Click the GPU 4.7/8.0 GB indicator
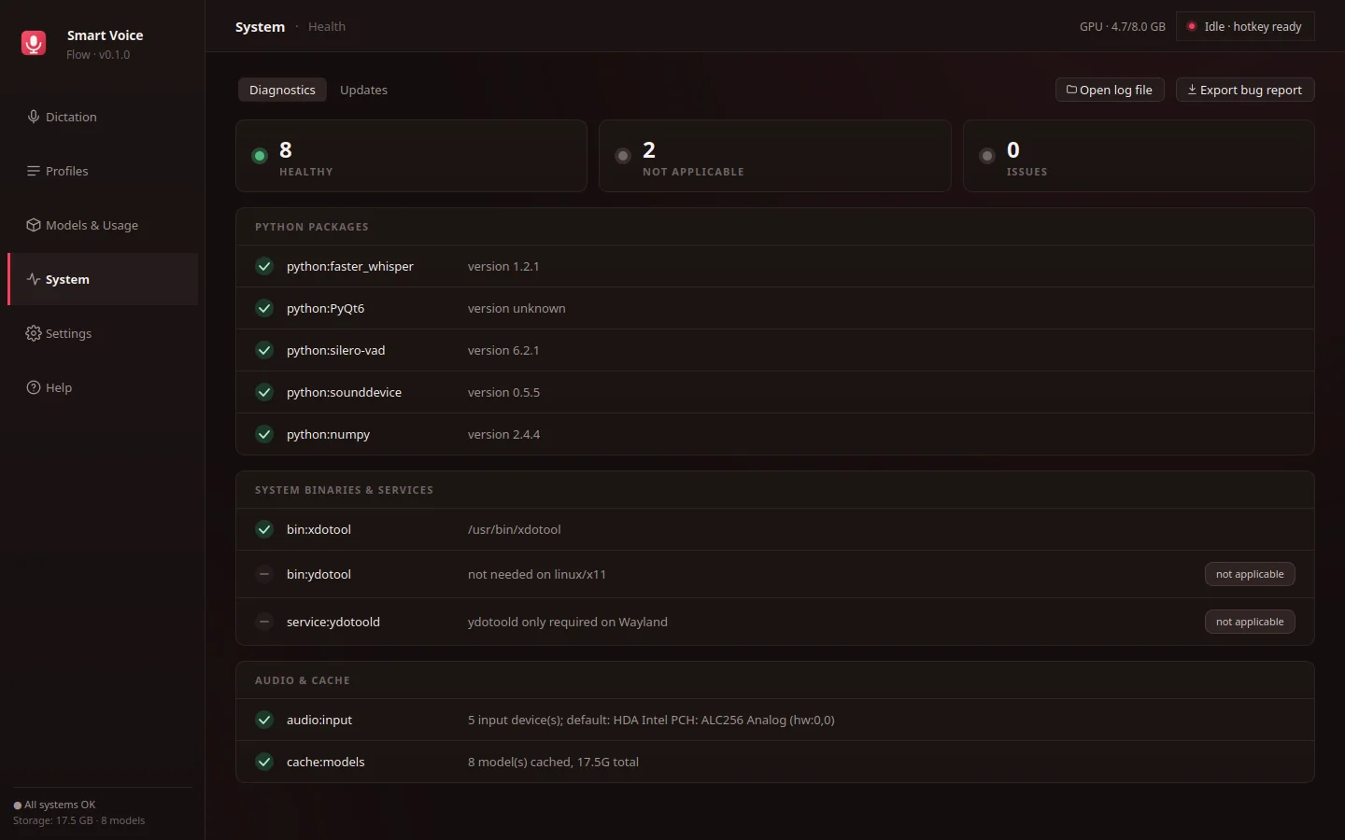Screen dimensions: 1345x840 [1123, 26]
